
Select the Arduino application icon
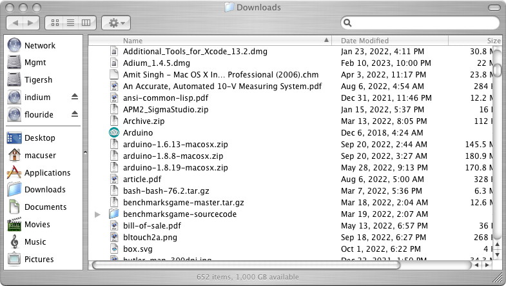pos(114,132)
